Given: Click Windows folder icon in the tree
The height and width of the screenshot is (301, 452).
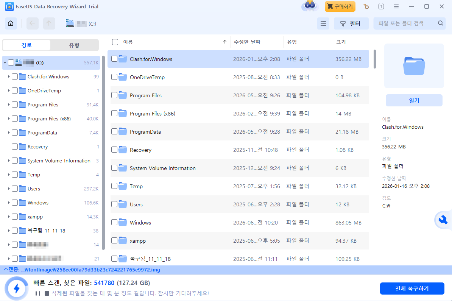Looking at the screenshot, I should coord(22,203).
